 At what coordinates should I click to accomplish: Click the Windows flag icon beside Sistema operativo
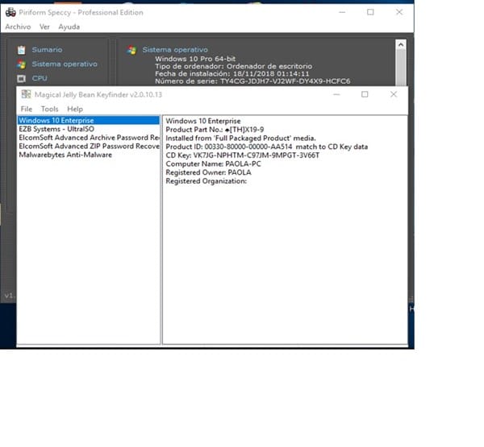pos(21,64)
